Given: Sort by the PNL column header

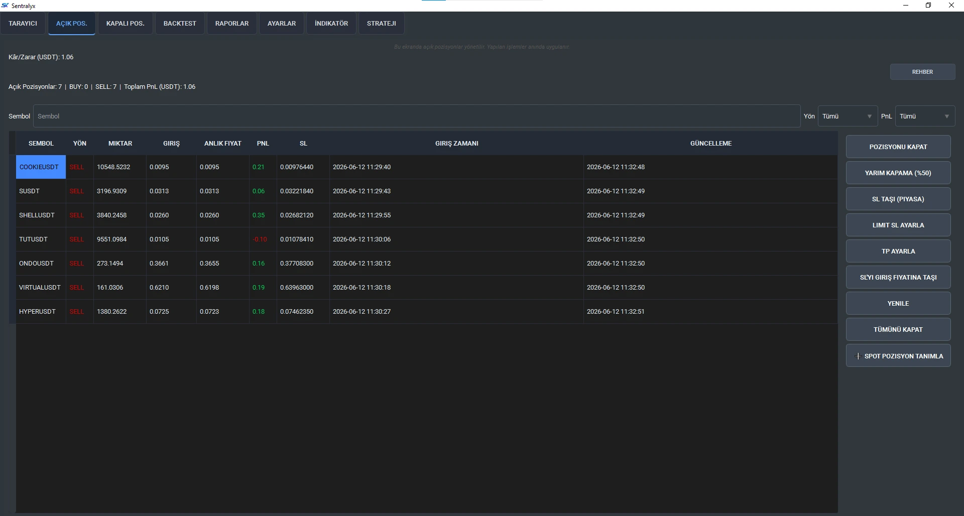Looking at the screenshot, I should (263, 144).
